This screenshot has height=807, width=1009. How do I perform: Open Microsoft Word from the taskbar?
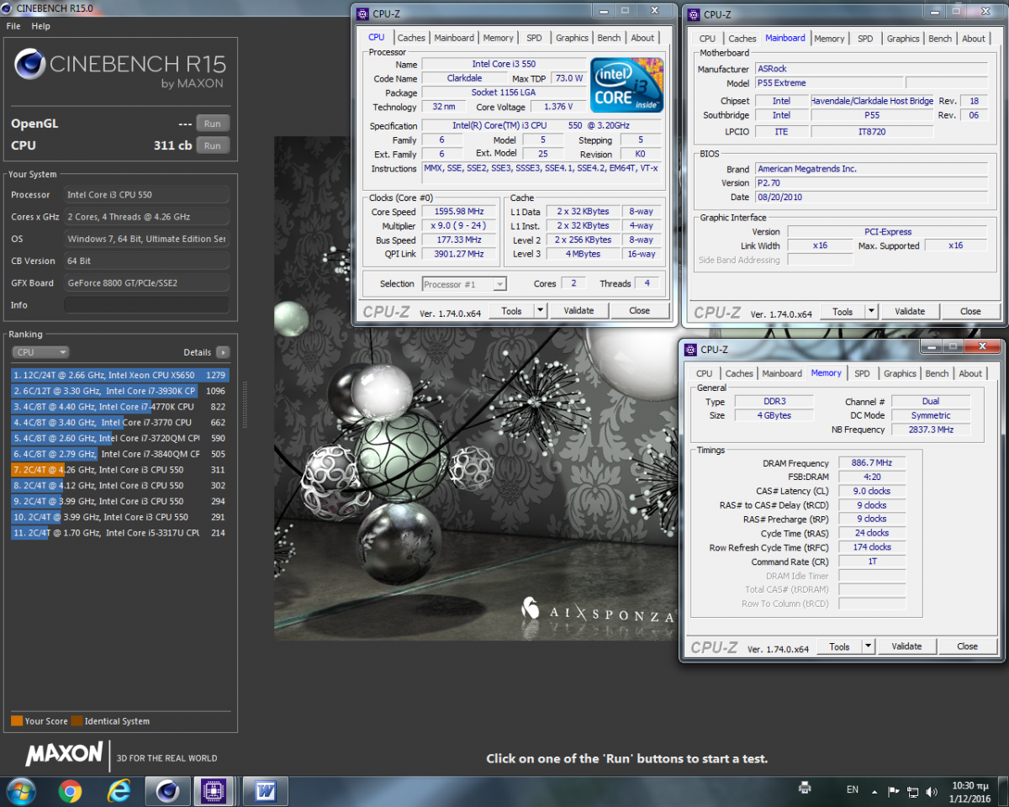pyautogui.click(x=265, y=791)
